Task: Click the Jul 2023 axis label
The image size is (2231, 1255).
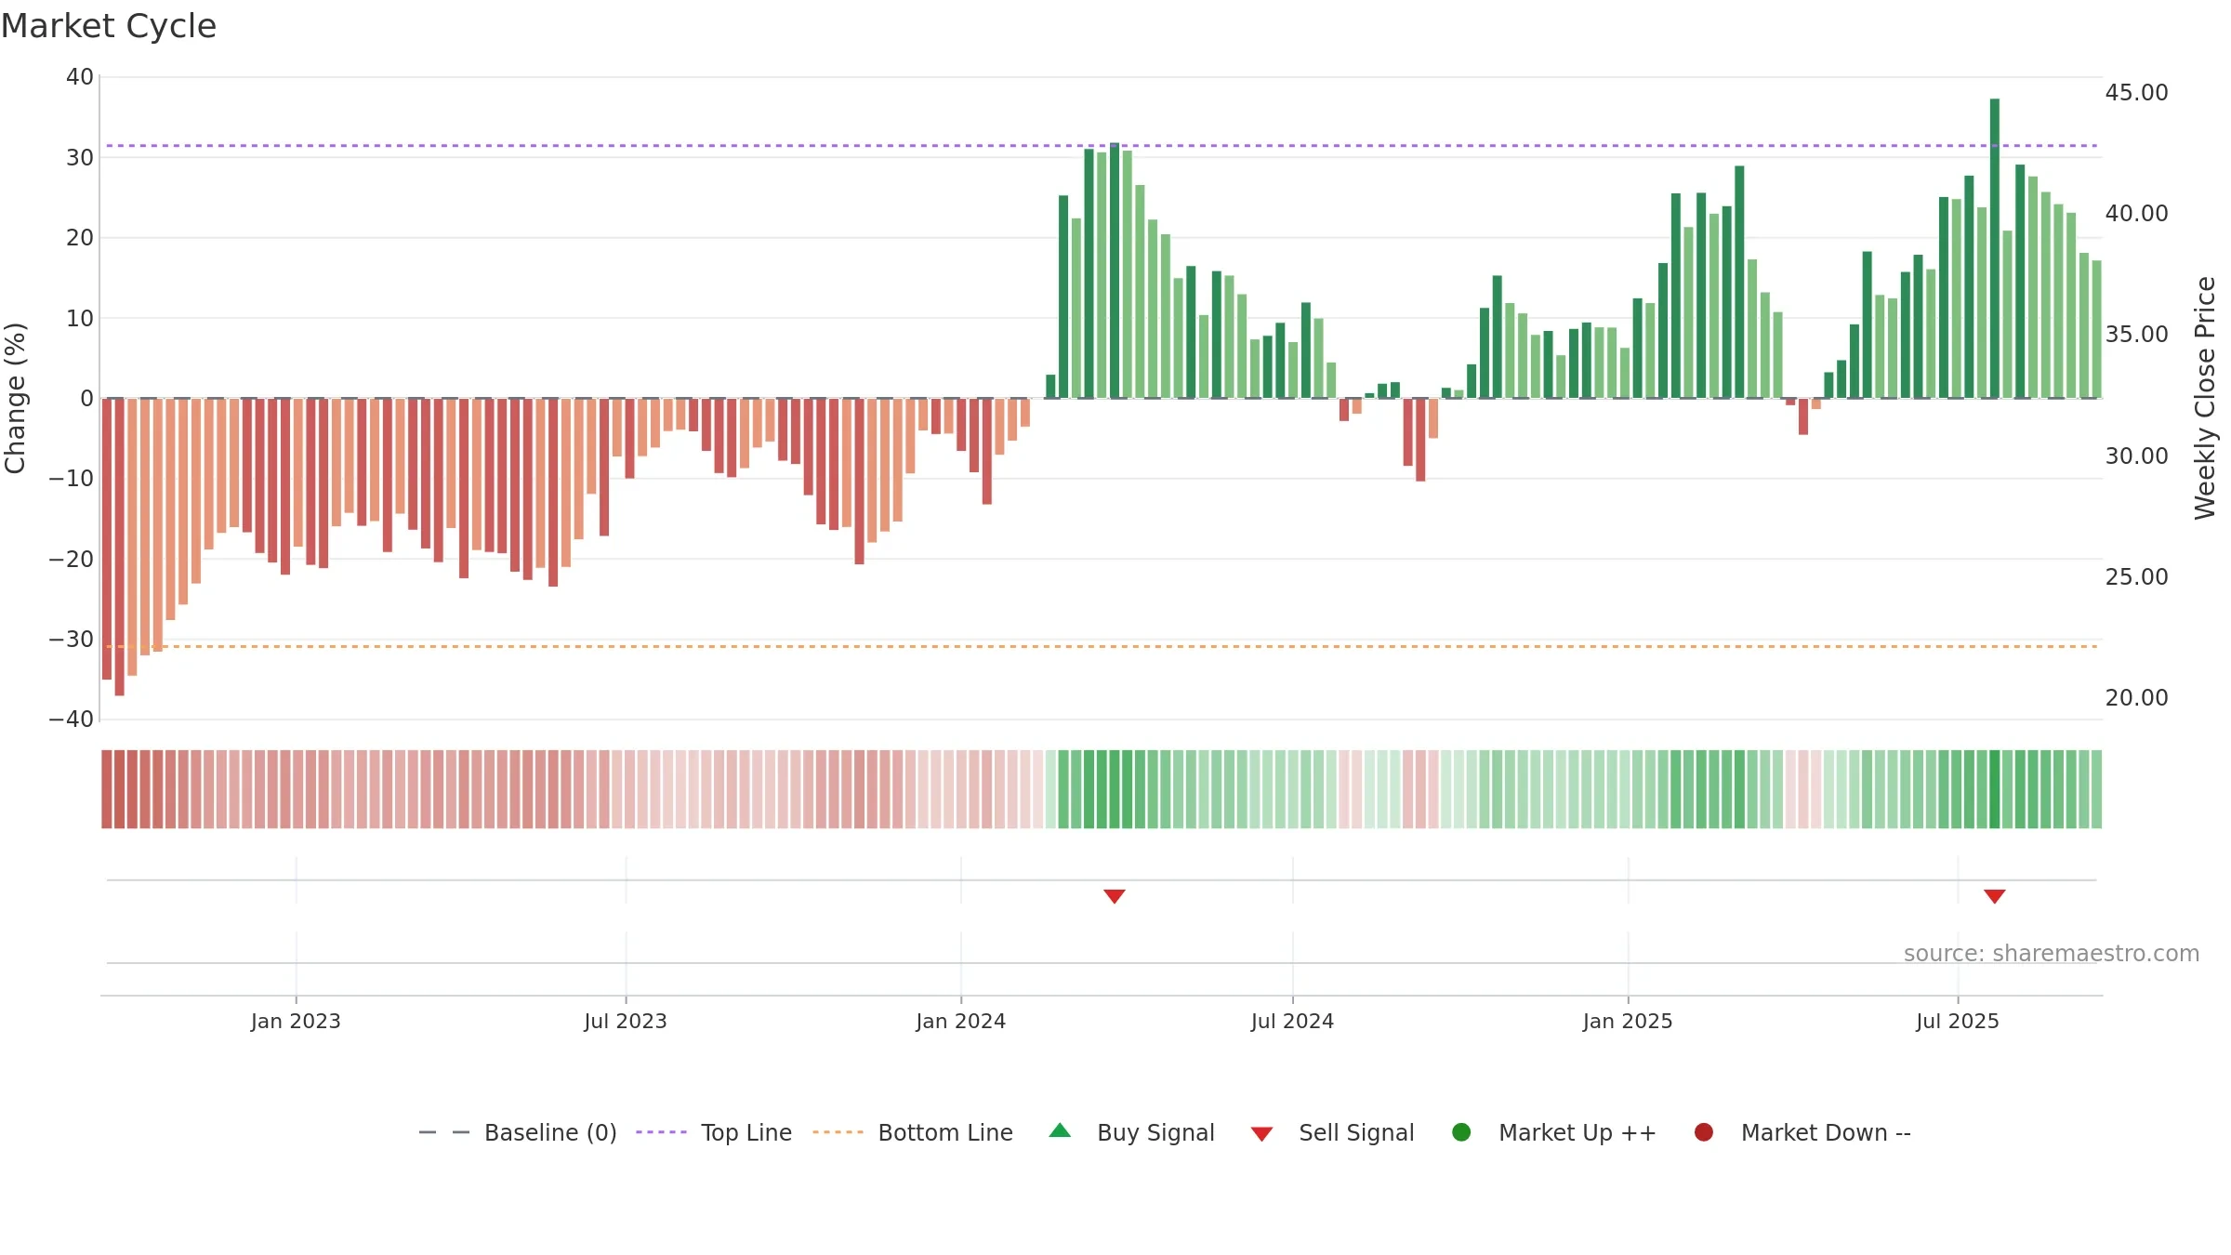Action: (x=626, y=1021)
